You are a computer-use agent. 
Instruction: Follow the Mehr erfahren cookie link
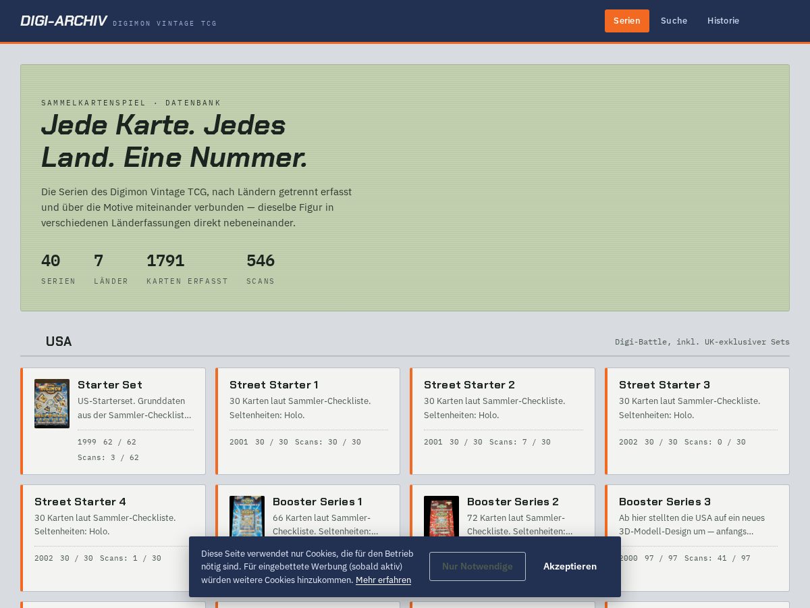coord(383,580)
